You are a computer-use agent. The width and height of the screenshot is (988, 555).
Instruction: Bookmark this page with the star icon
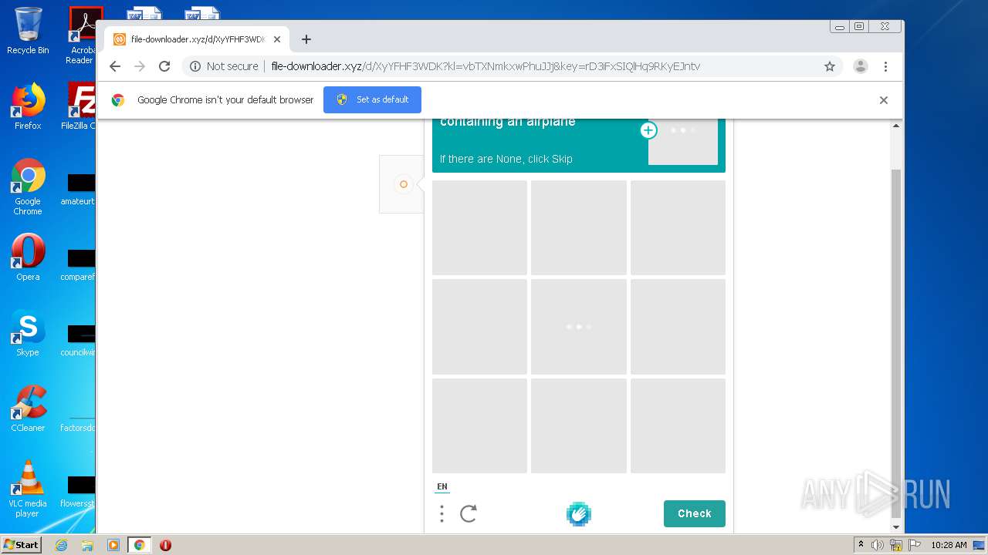(x=830, y=66)
